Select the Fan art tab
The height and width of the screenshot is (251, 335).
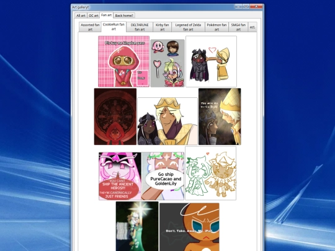(107, 15)
